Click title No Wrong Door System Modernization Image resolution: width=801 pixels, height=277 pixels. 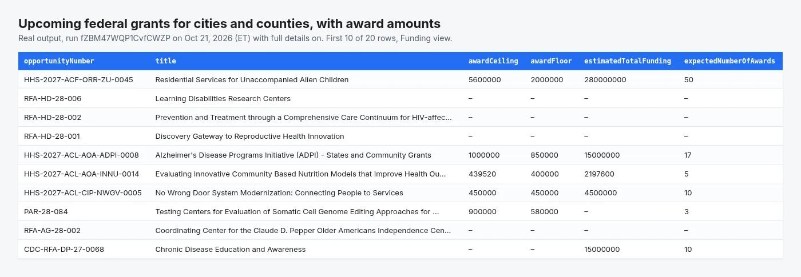click(279, 193)
